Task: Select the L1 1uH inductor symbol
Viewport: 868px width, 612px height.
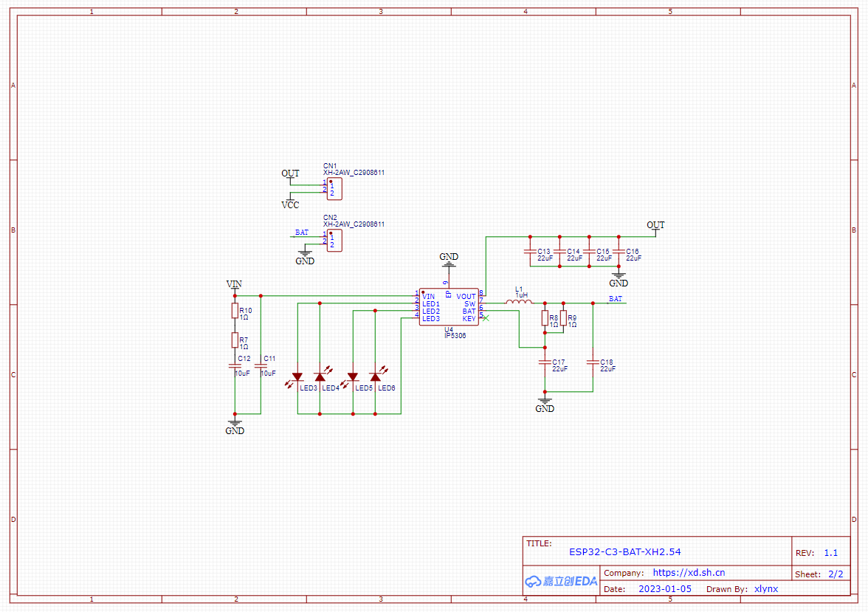Action: (x=519, y=301)
